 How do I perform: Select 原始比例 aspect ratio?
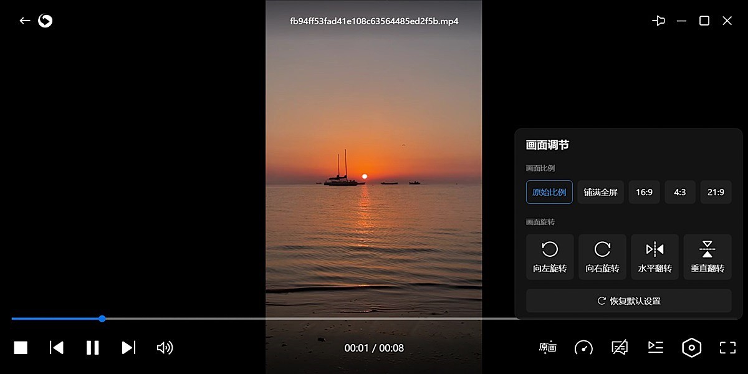pos(549,192)
